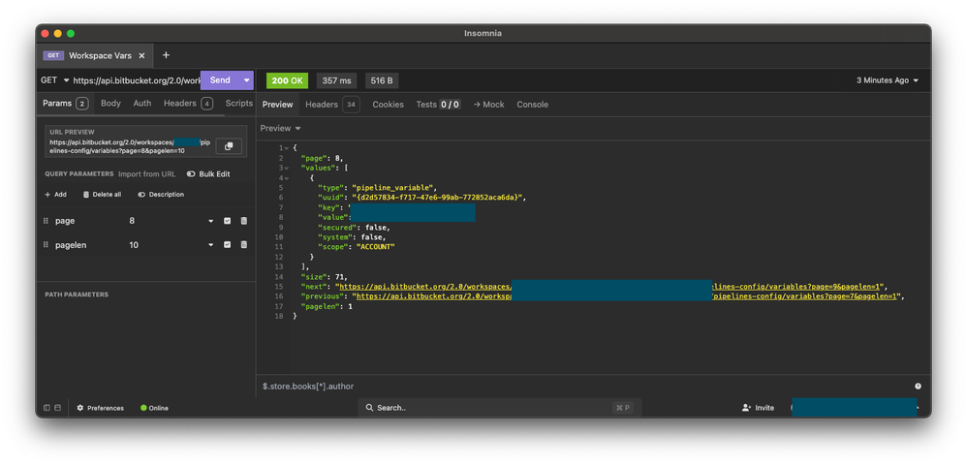Add a new query parameter
The height and width of the screenshot is (465, 967).
pyautogui.click(x=55, y=195)
